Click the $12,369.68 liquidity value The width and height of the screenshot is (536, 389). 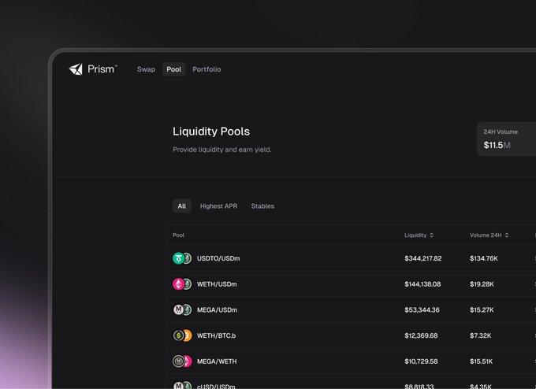pos(421,335)
